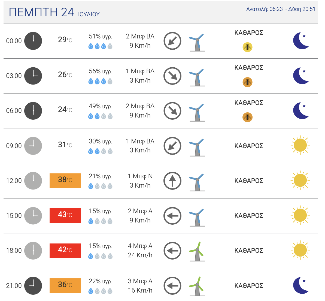Click the 4 Μπφ Α wind text

point(140,246)
